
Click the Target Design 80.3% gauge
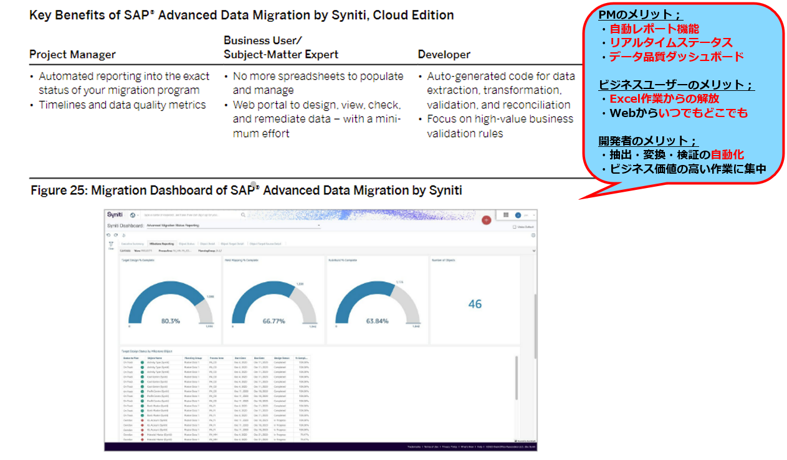pos(169,301)
